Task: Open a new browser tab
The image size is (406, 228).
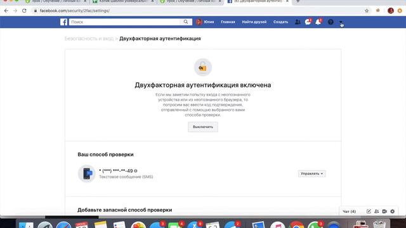Action: (298, 1)
